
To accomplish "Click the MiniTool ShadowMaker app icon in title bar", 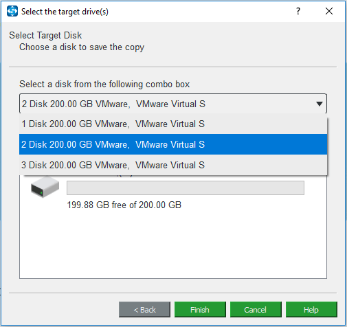I will (12, 11).
